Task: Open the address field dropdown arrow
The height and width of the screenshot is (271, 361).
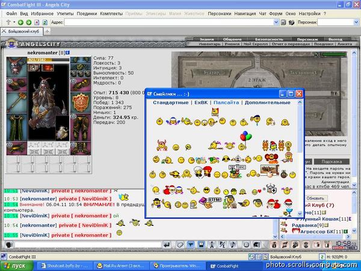Action: (276, 22)
